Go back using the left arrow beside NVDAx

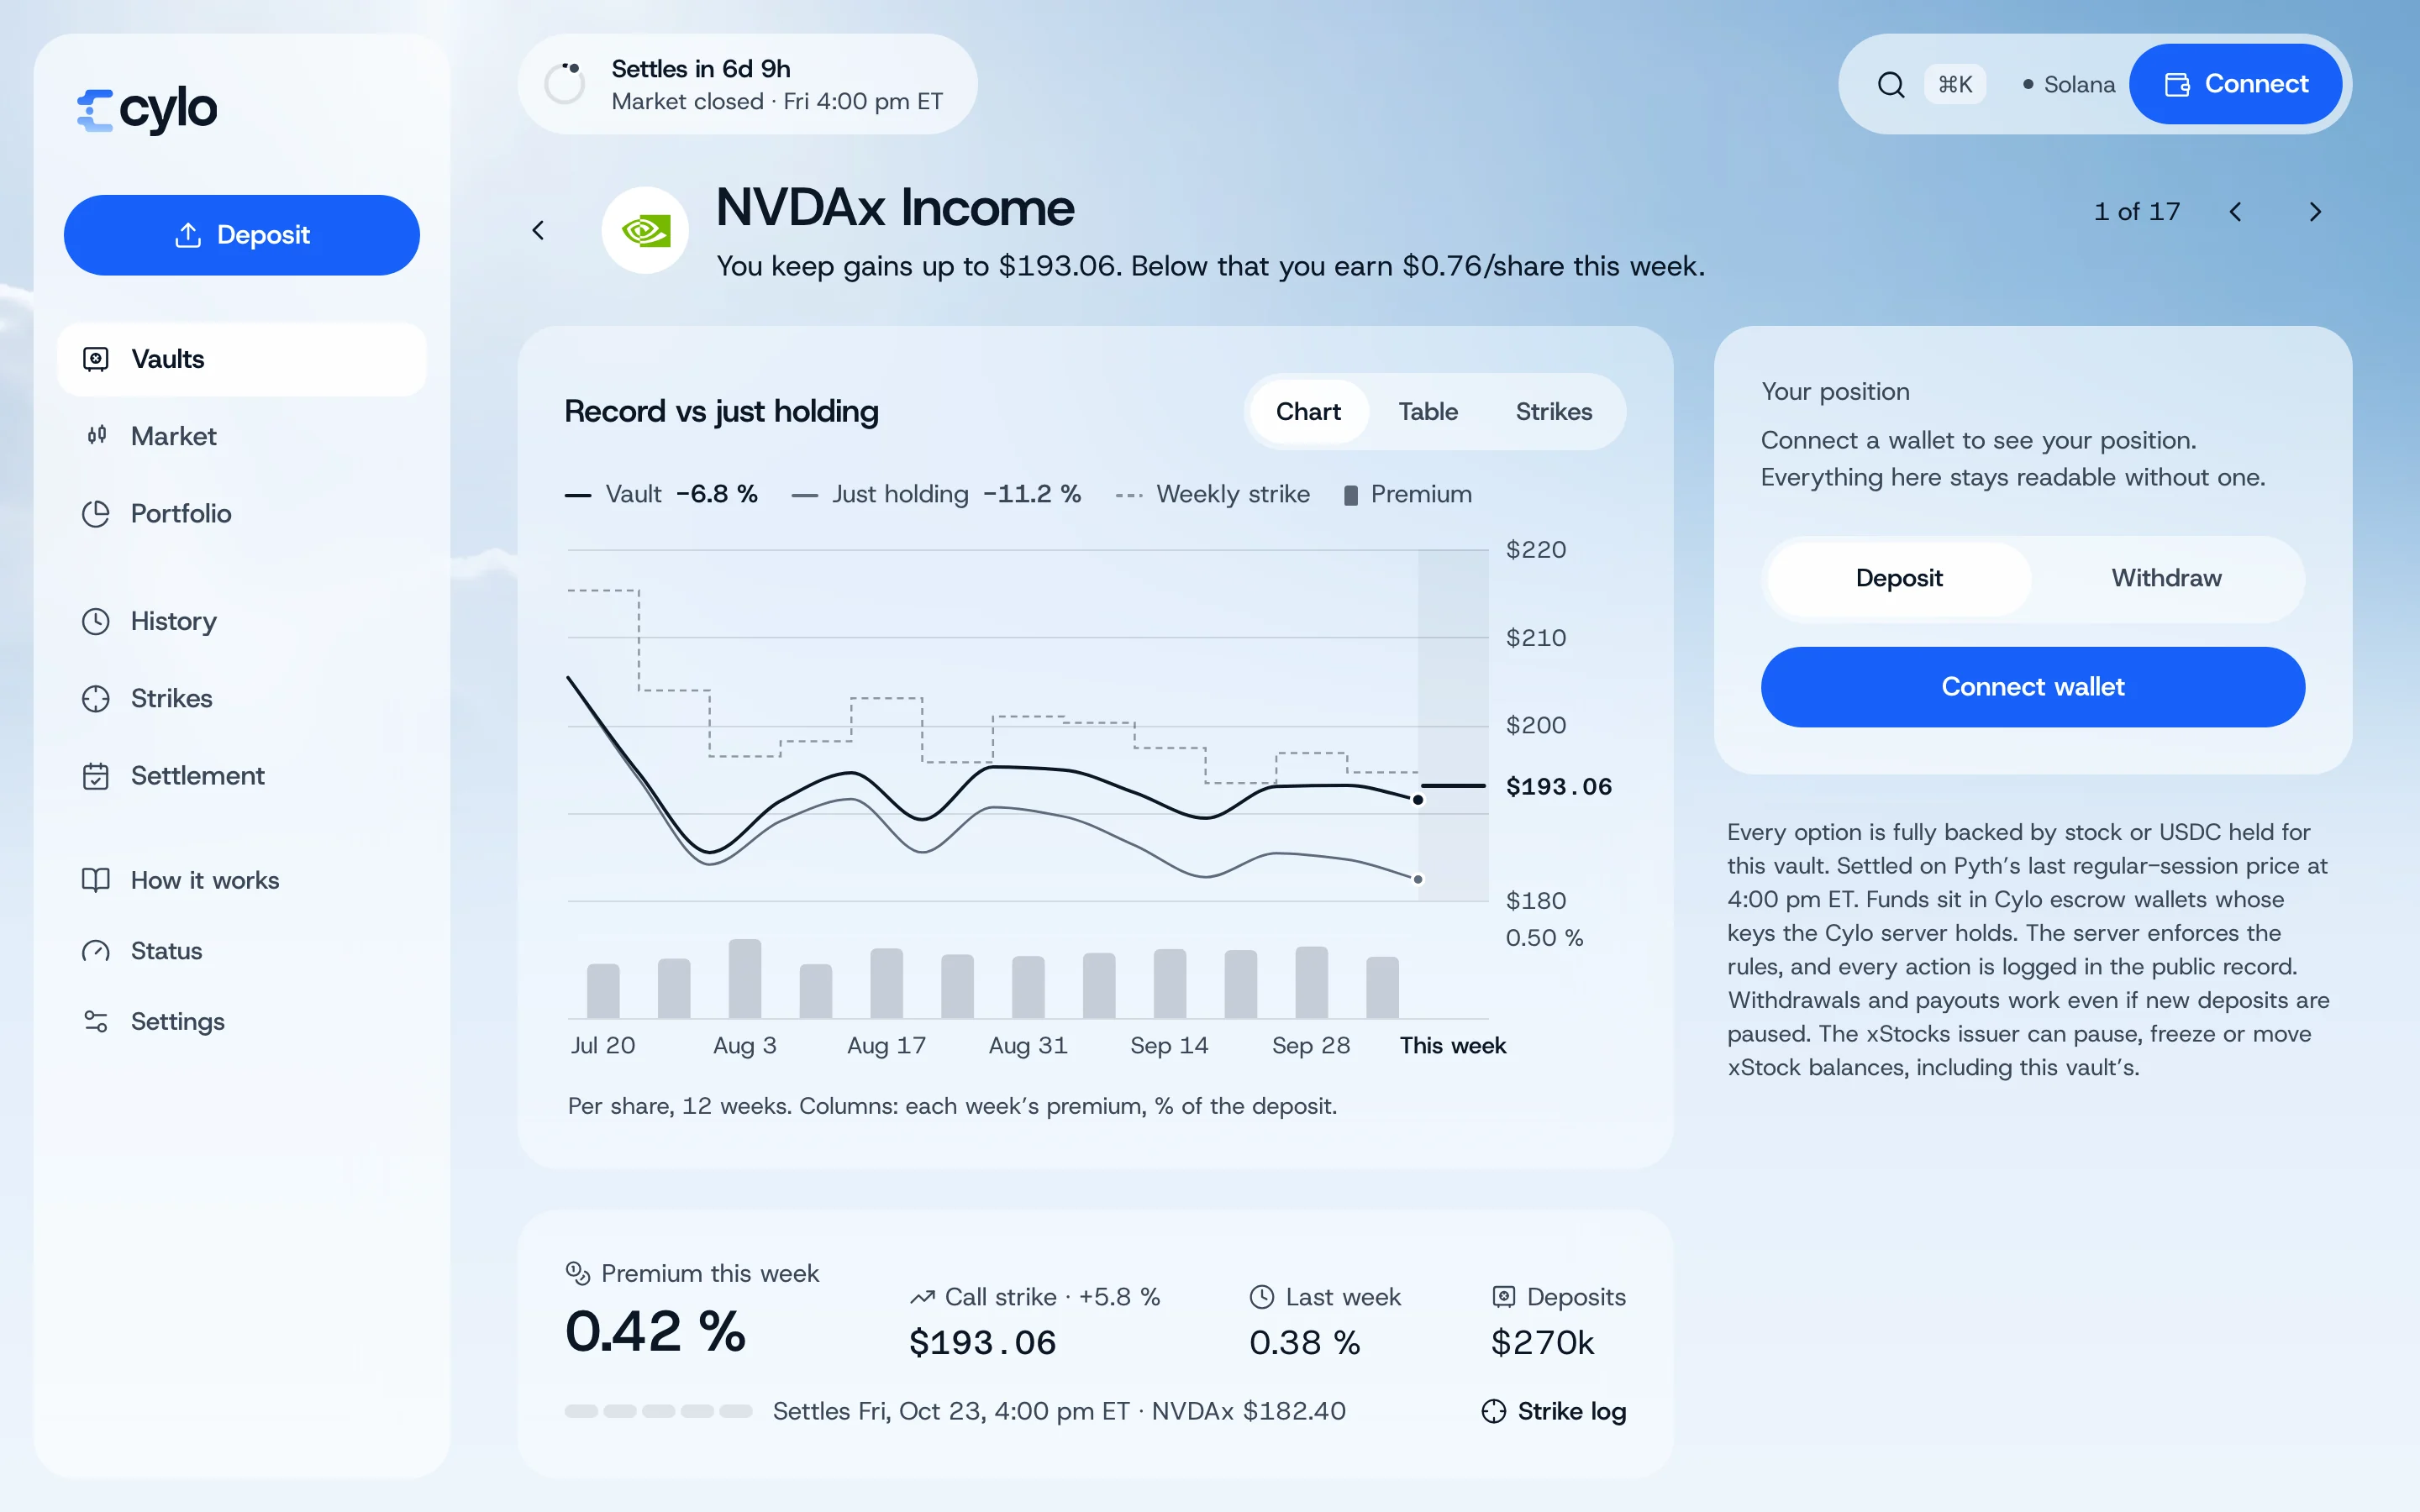coord(538,231)
